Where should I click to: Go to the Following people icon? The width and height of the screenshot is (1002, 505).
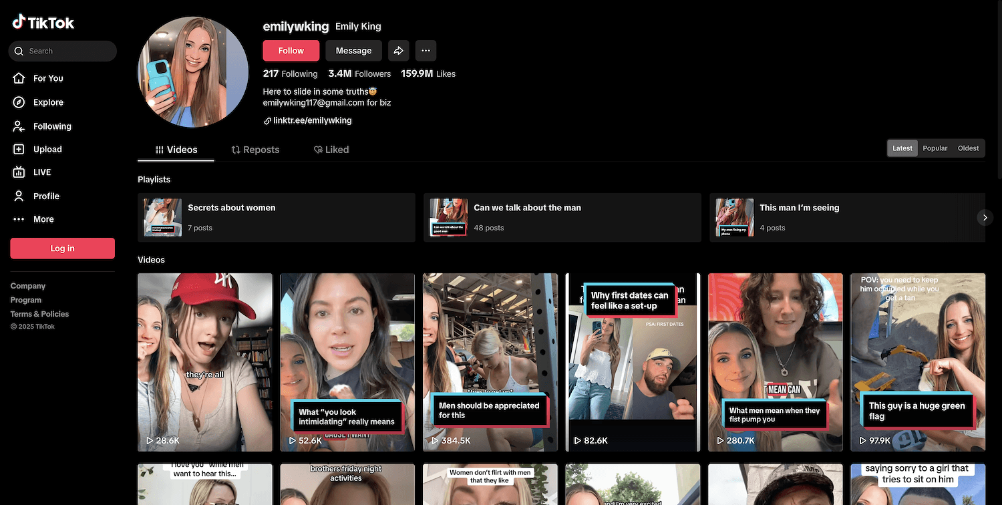19,126
